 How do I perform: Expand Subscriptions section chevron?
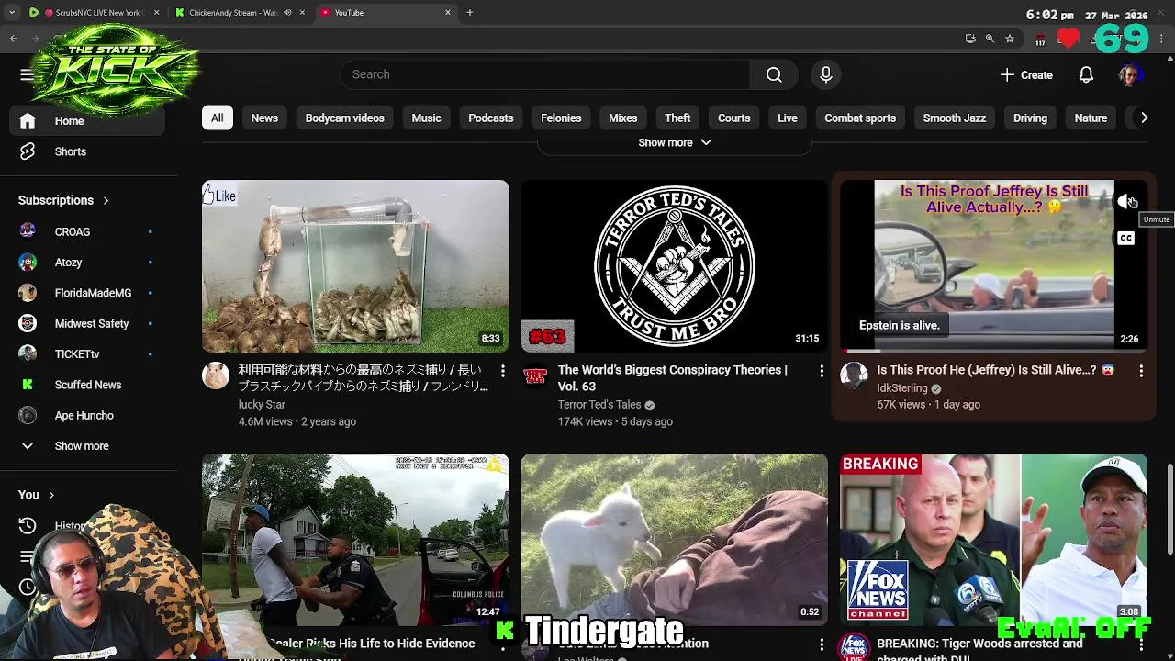click(106, 200)
